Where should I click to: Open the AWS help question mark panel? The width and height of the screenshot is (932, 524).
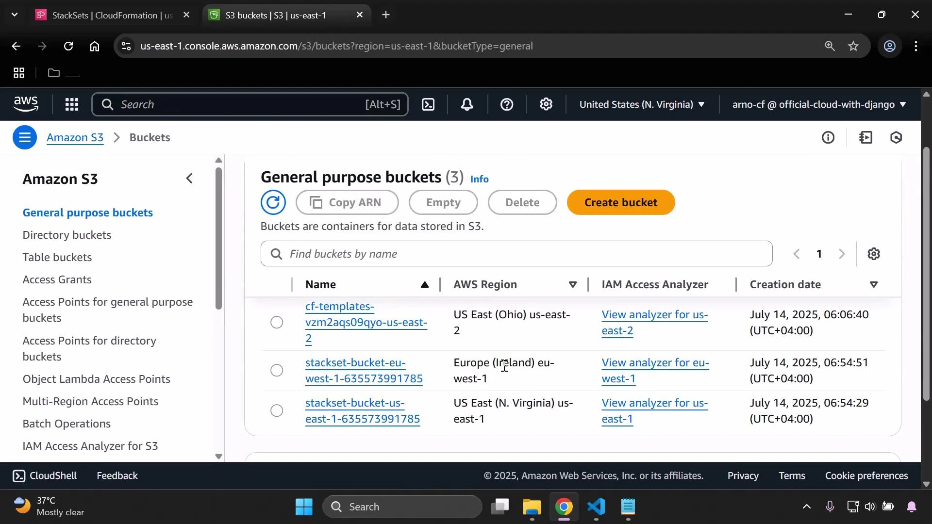click(x=507, y=104)
